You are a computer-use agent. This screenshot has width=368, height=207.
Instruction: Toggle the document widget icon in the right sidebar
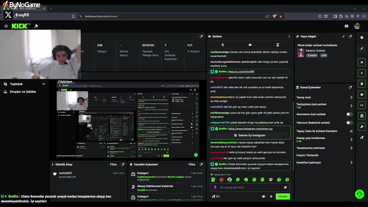coord(362,84)
